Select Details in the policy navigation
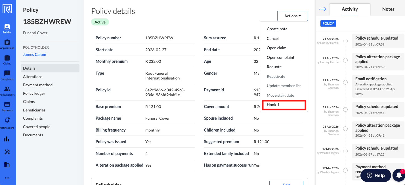 click(50, 68)
